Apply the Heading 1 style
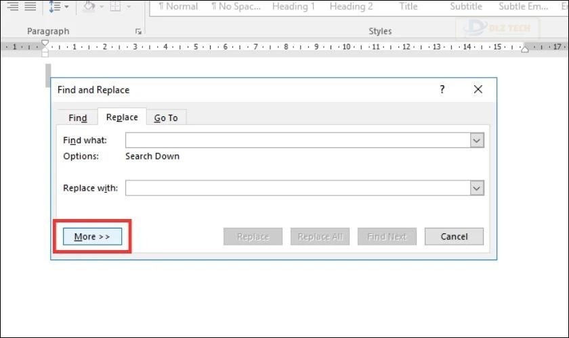 [x=293, y=7]
